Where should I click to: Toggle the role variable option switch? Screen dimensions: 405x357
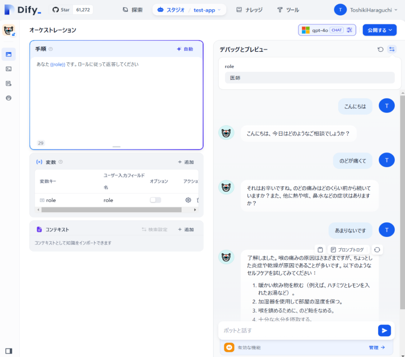coord(155,200)
